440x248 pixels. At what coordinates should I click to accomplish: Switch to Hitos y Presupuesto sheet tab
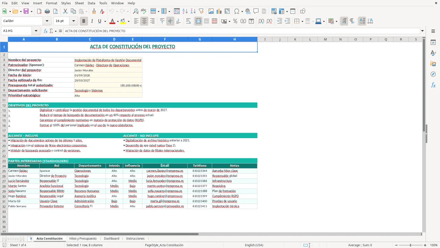[x=83, y=238]
